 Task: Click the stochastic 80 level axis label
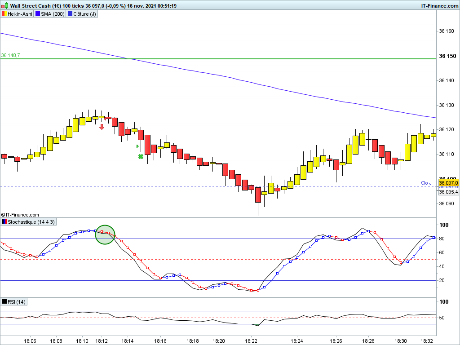coord(442,239)
